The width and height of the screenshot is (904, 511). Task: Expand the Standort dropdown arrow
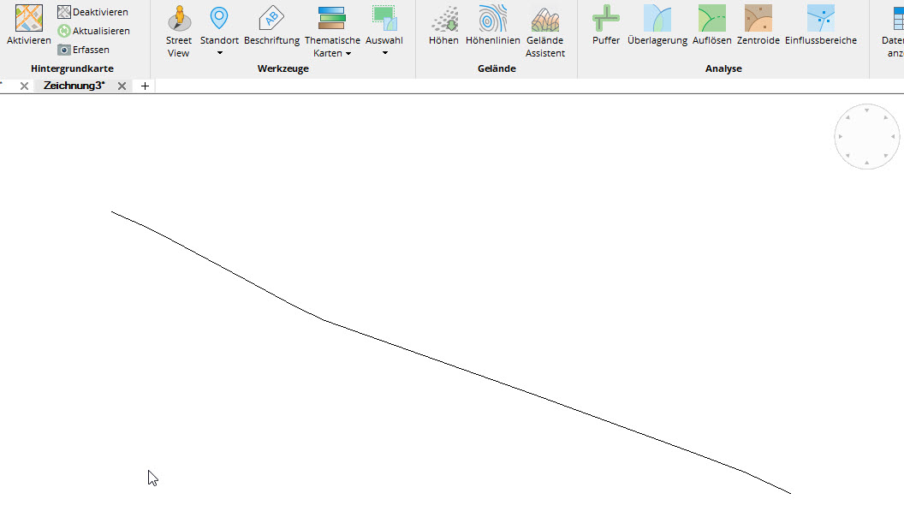point(219,53)
